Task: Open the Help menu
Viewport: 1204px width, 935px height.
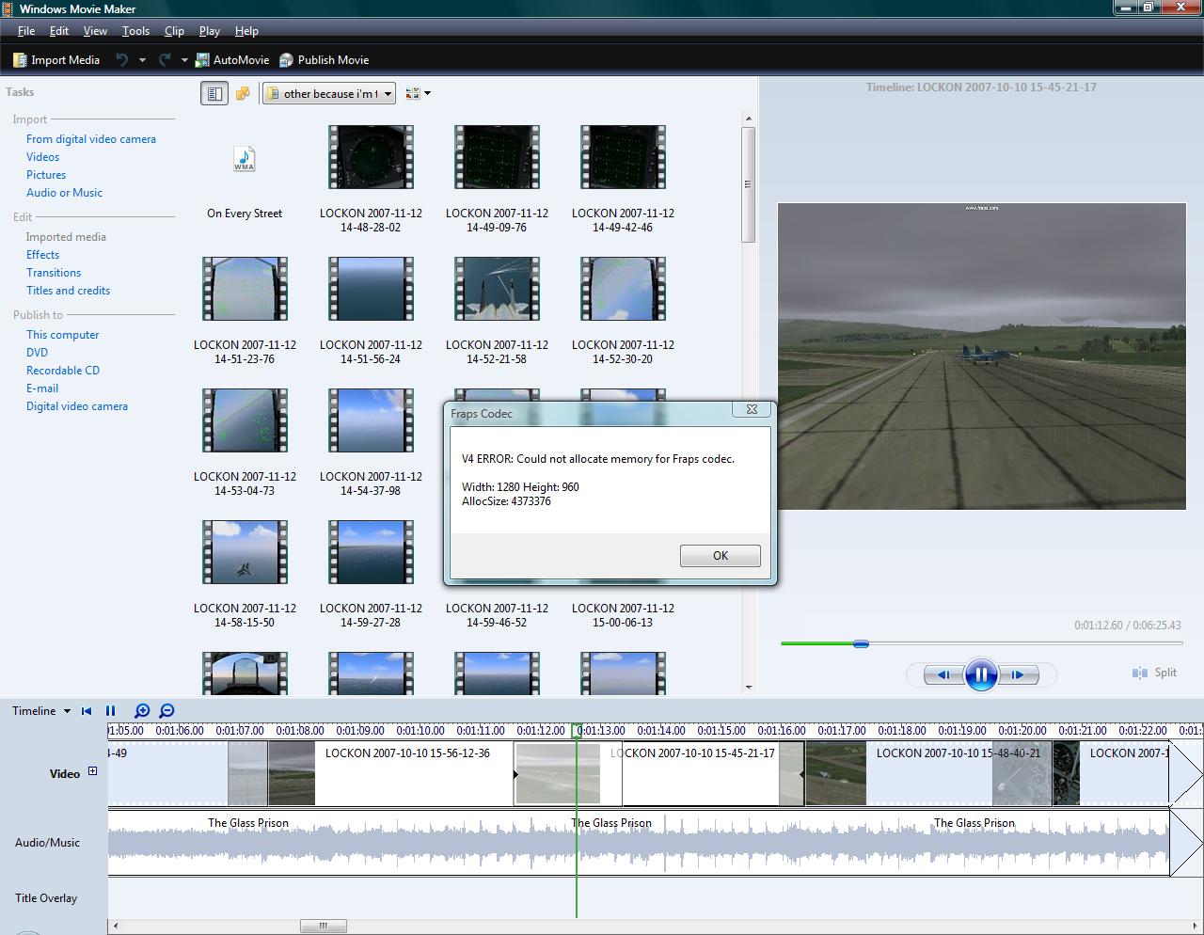Action: pyautogui.click(x=246, y=30)
